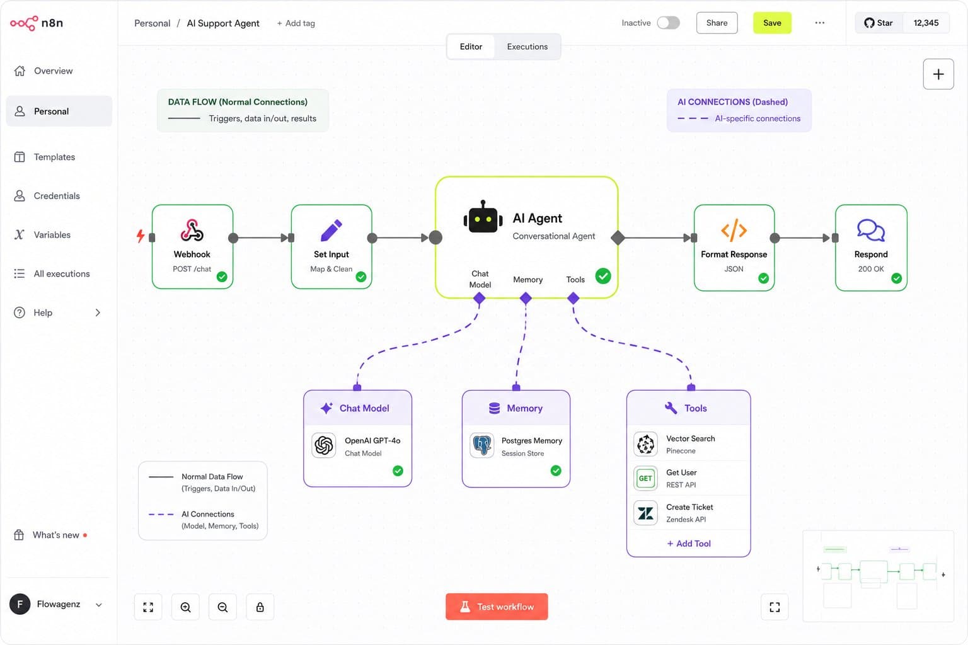Viewport: 968px width, 645px height.
Task: Switch to the Executions tab
Action: [527, 47]
